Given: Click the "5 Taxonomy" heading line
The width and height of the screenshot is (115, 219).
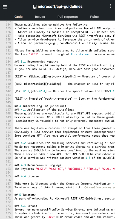Looking at the screenshot, I should tap(25, 195).
